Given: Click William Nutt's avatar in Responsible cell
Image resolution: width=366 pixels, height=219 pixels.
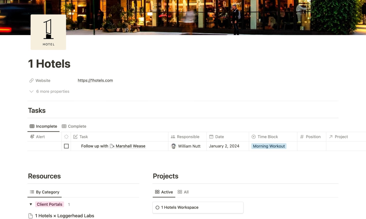Looking at the screenshot, I should pyautogui.click(x=173, y=146).
